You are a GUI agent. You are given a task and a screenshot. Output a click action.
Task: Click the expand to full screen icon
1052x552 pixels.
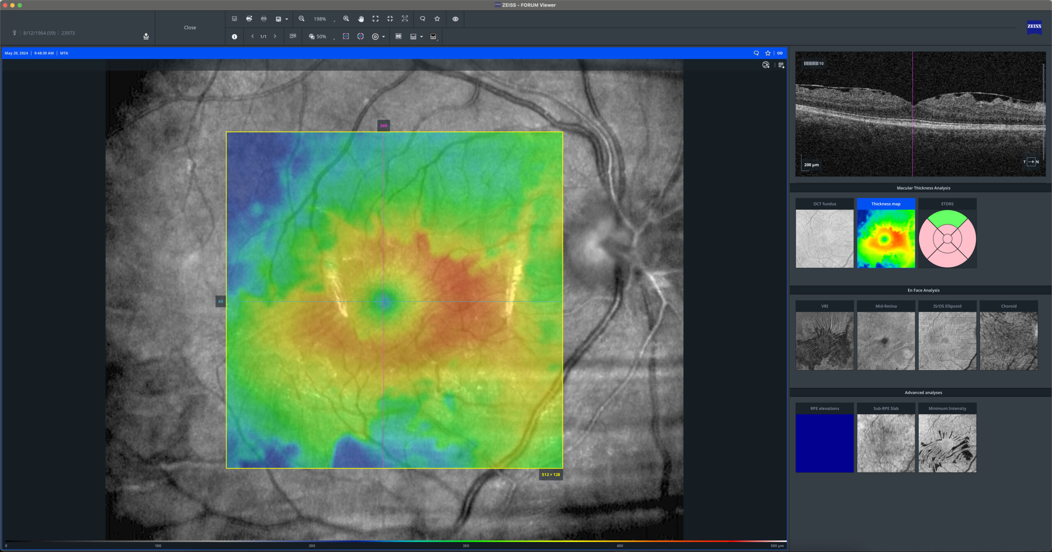coord(376,18)
